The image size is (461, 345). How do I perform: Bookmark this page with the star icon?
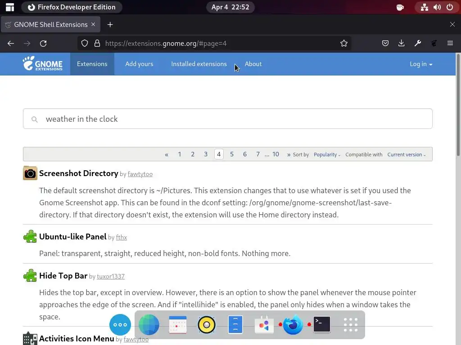click(343, 44)
